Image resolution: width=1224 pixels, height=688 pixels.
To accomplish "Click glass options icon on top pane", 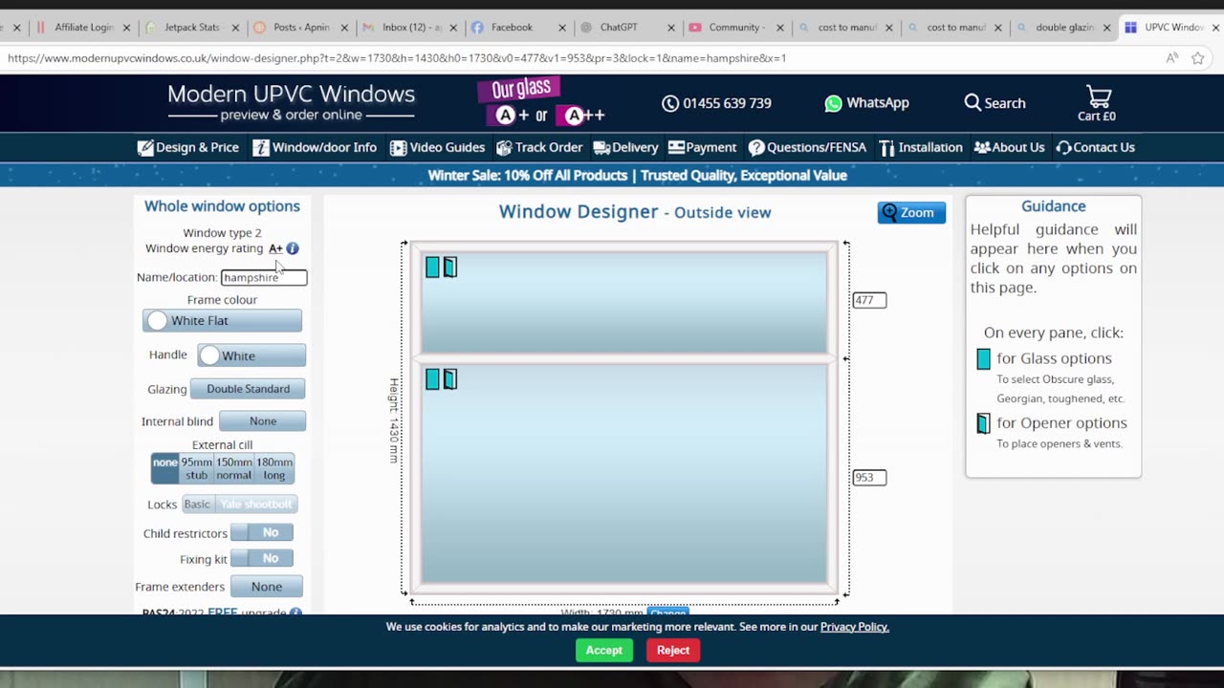I will click(432, 268).
